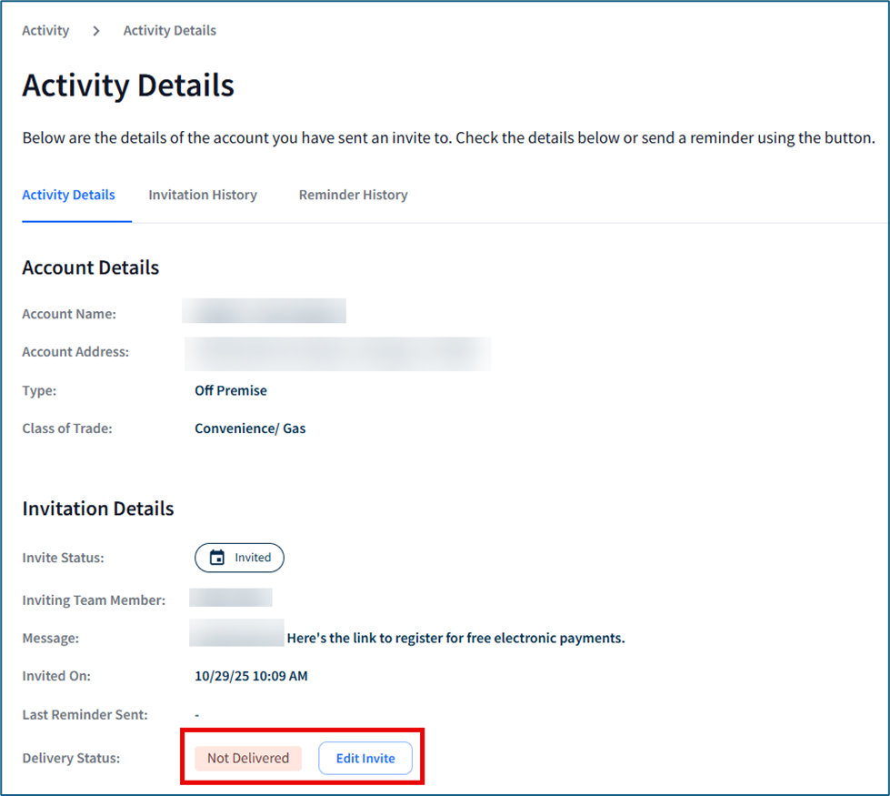Click the blurred Account Name value
The image size is (890, 796).
point(264,311)
